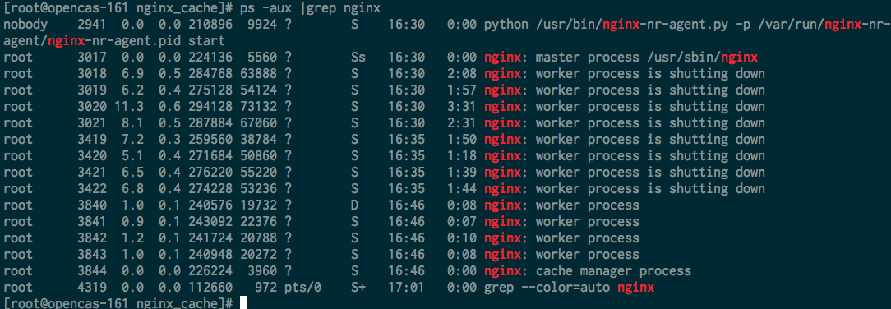Click PID 3019
Image resolution: width=891 pixels, height=309 pixels.
coord(91,90)
